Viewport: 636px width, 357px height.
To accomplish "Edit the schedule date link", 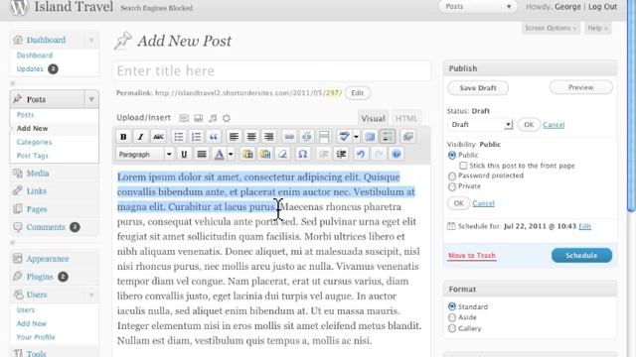I will [584, 226].
